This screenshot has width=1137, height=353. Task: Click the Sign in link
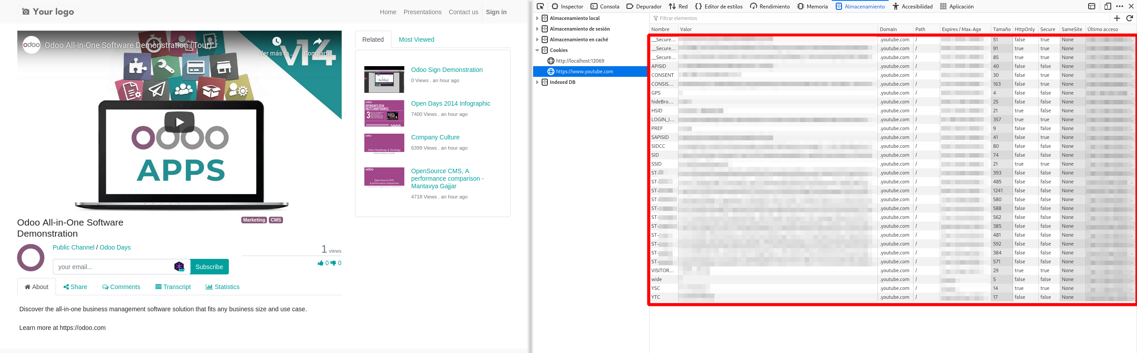[x=496, y=12]
